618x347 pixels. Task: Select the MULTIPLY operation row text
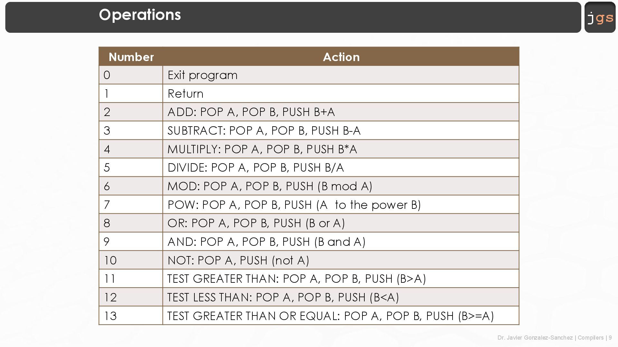click(262, 149)
